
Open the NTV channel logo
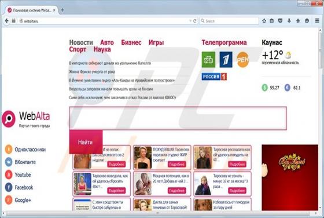(208, 60)
